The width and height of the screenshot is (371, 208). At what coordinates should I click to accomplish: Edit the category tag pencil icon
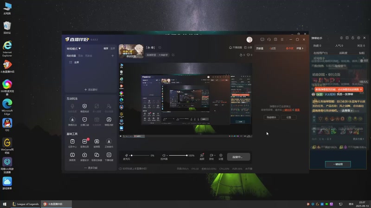[173, 55]
